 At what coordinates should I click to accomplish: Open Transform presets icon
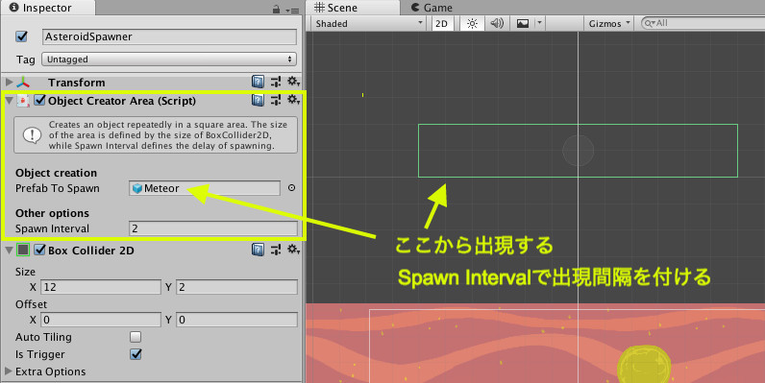276,82
